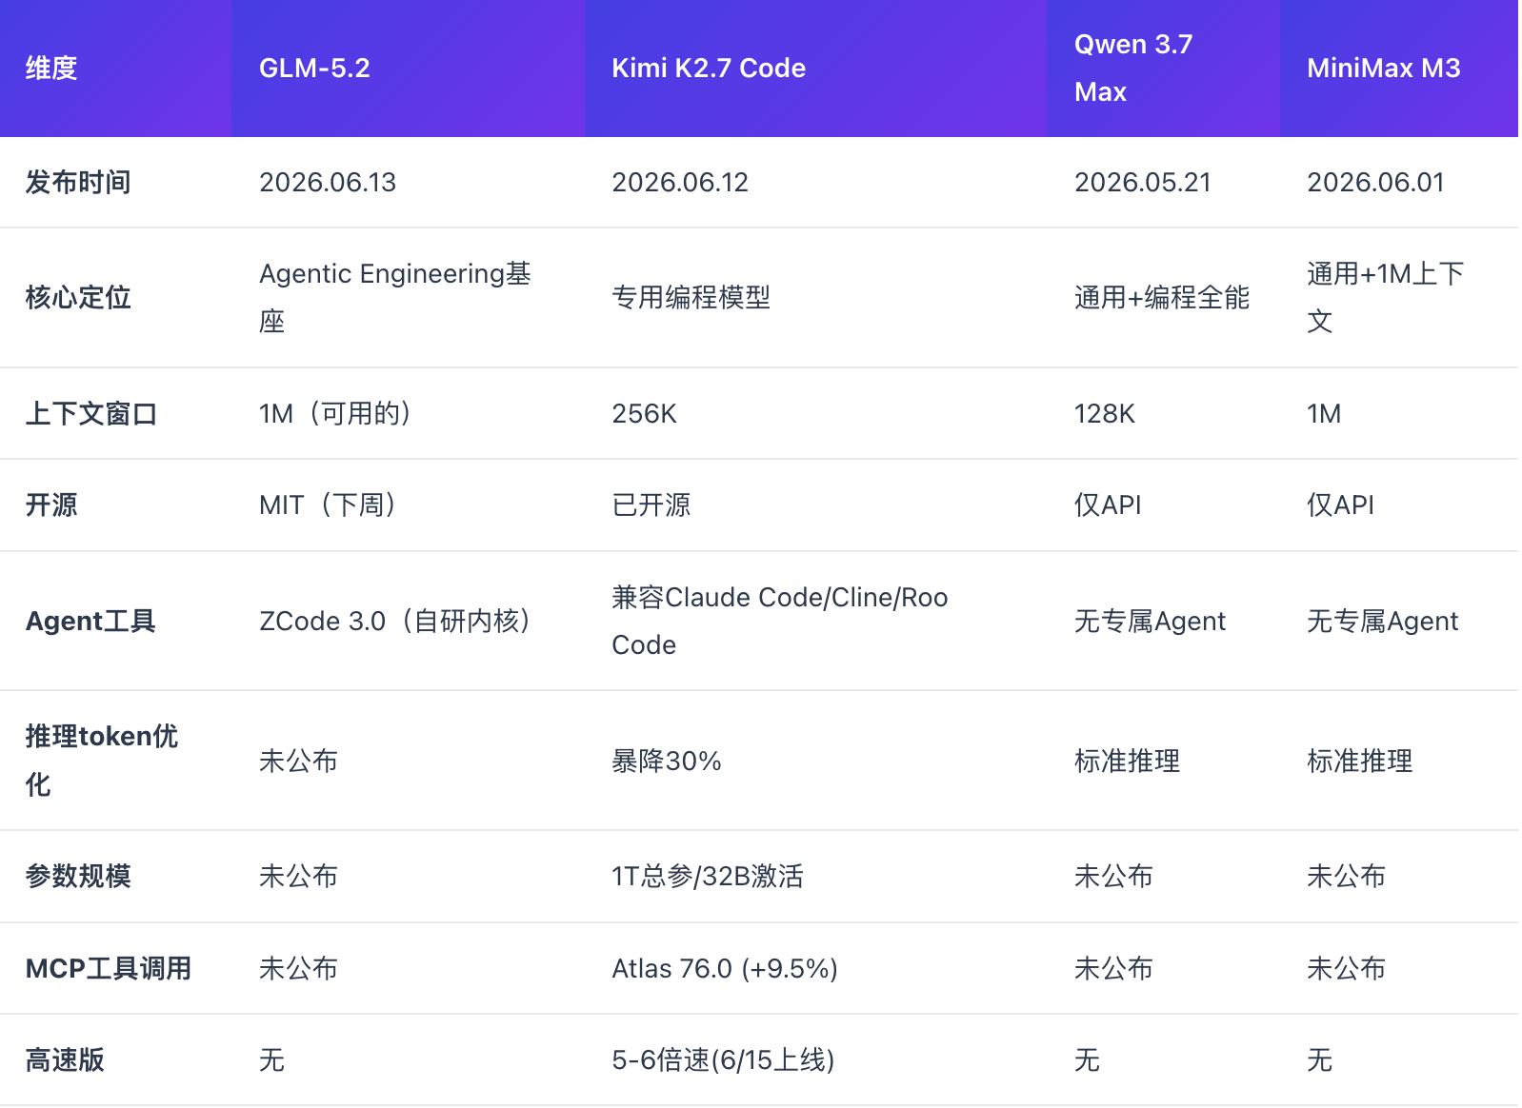The width and height of the screenshot is (1522, 1108).
Task: Select Qwen 3.7 Max's 无 in the 高速版 row
Action: pos(1088,1060)
